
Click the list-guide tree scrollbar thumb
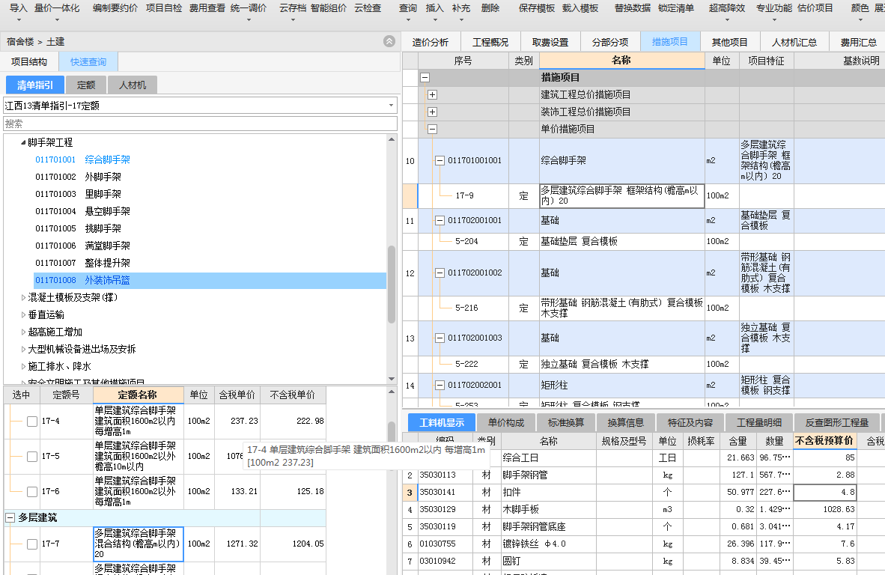[x=392, y=285]
